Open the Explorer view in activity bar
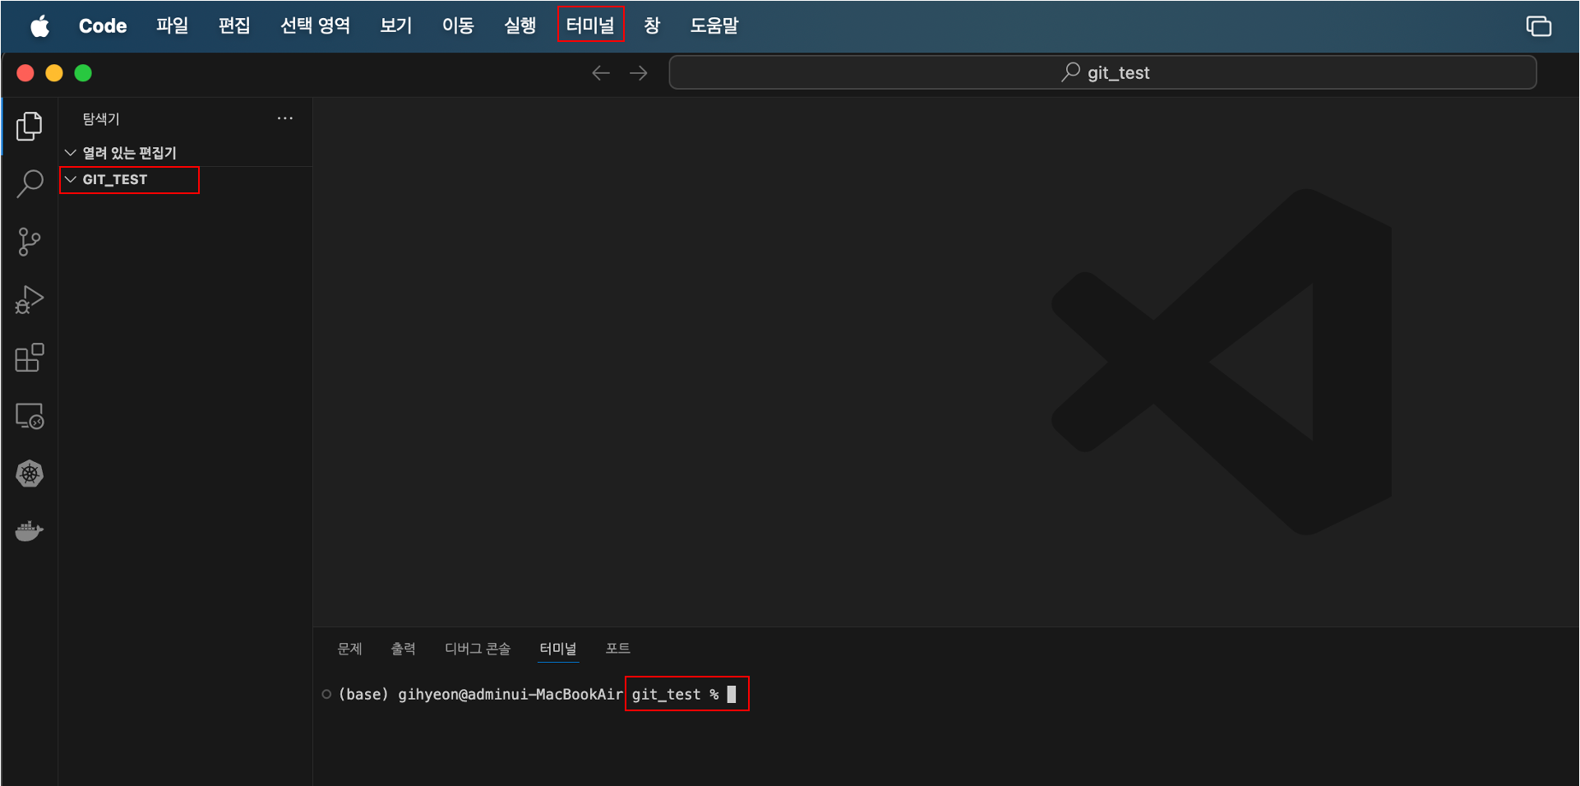 (x=30, y=126)
